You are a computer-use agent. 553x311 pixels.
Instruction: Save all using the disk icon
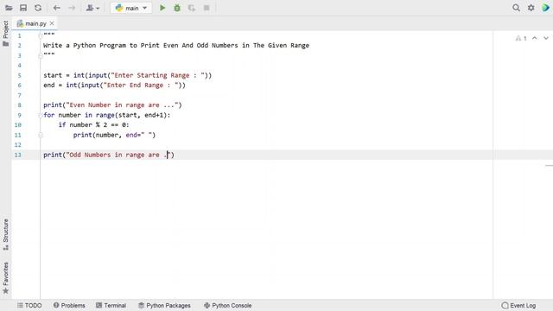pos(23,8)
